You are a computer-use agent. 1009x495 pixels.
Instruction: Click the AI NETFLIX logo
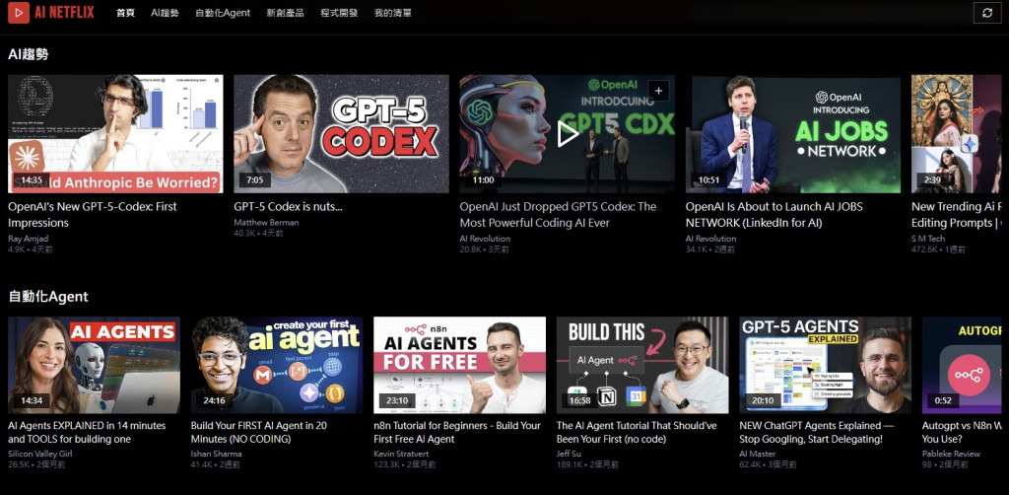[51, 12]
